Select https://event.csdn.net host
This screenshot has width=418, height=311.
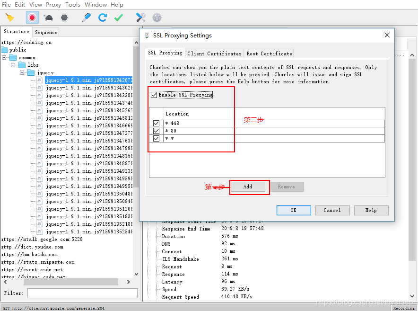[x=32, y=270]
